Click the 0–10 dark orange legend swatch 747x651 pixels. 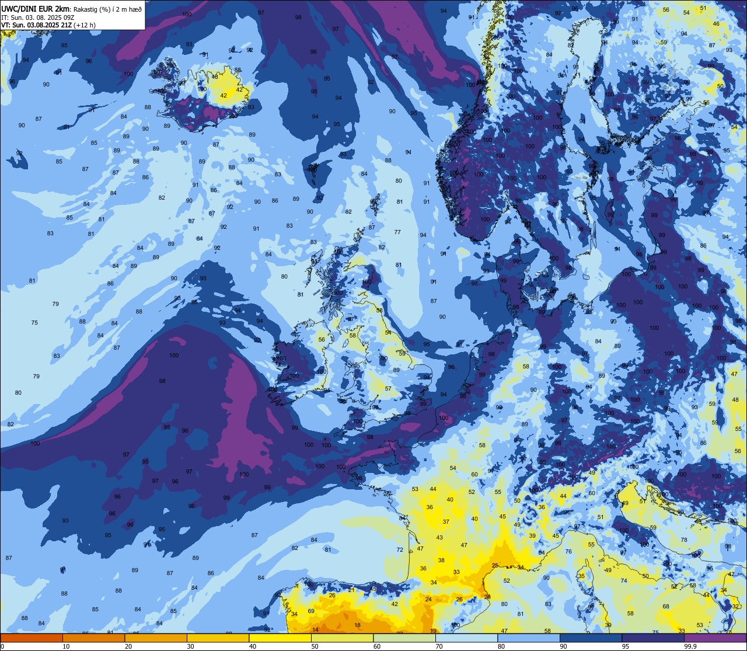point(32,638)
